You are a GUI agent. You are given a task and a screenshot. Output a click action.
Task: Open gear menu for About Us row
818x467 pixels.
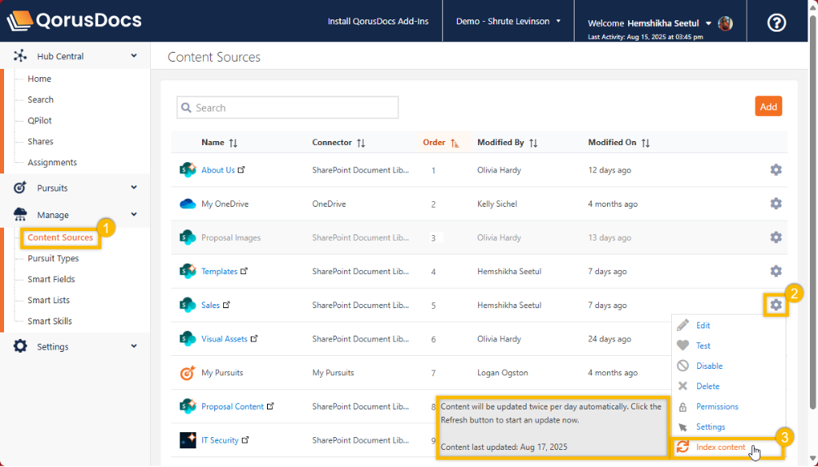776,170
